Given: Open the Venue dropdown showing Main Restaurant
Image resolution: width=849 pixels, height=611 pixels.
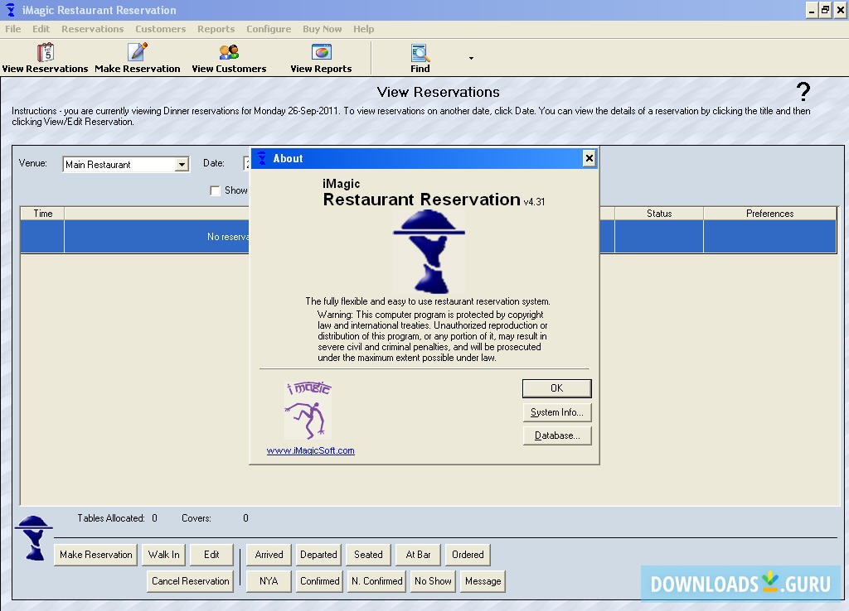Looking at the screenshot, I should click(x=182, y=164).
